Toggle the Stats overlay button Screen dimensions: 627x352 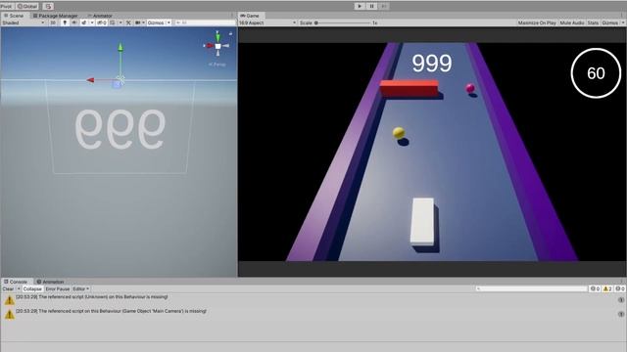tap(593, 22)
